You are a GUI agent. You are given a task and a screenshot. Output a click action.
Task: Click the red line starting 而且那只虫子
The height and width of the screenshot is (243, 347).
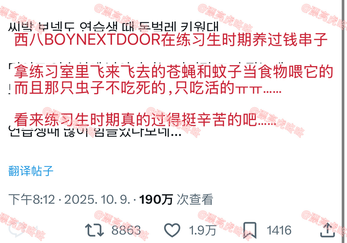[x=148, y=88]
